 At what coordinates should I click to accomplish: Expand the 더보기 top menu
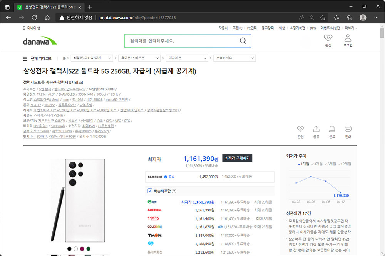[x=351, y=28]
